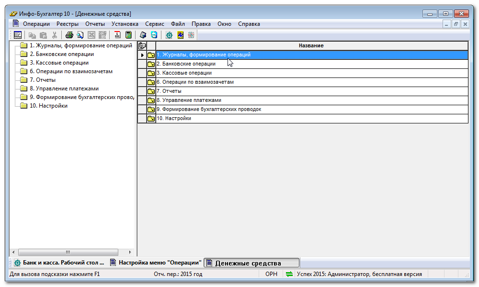Screen dimensions: 479x287
Task: Open the calculator icon in toolbar
Action: coord(128,35)
